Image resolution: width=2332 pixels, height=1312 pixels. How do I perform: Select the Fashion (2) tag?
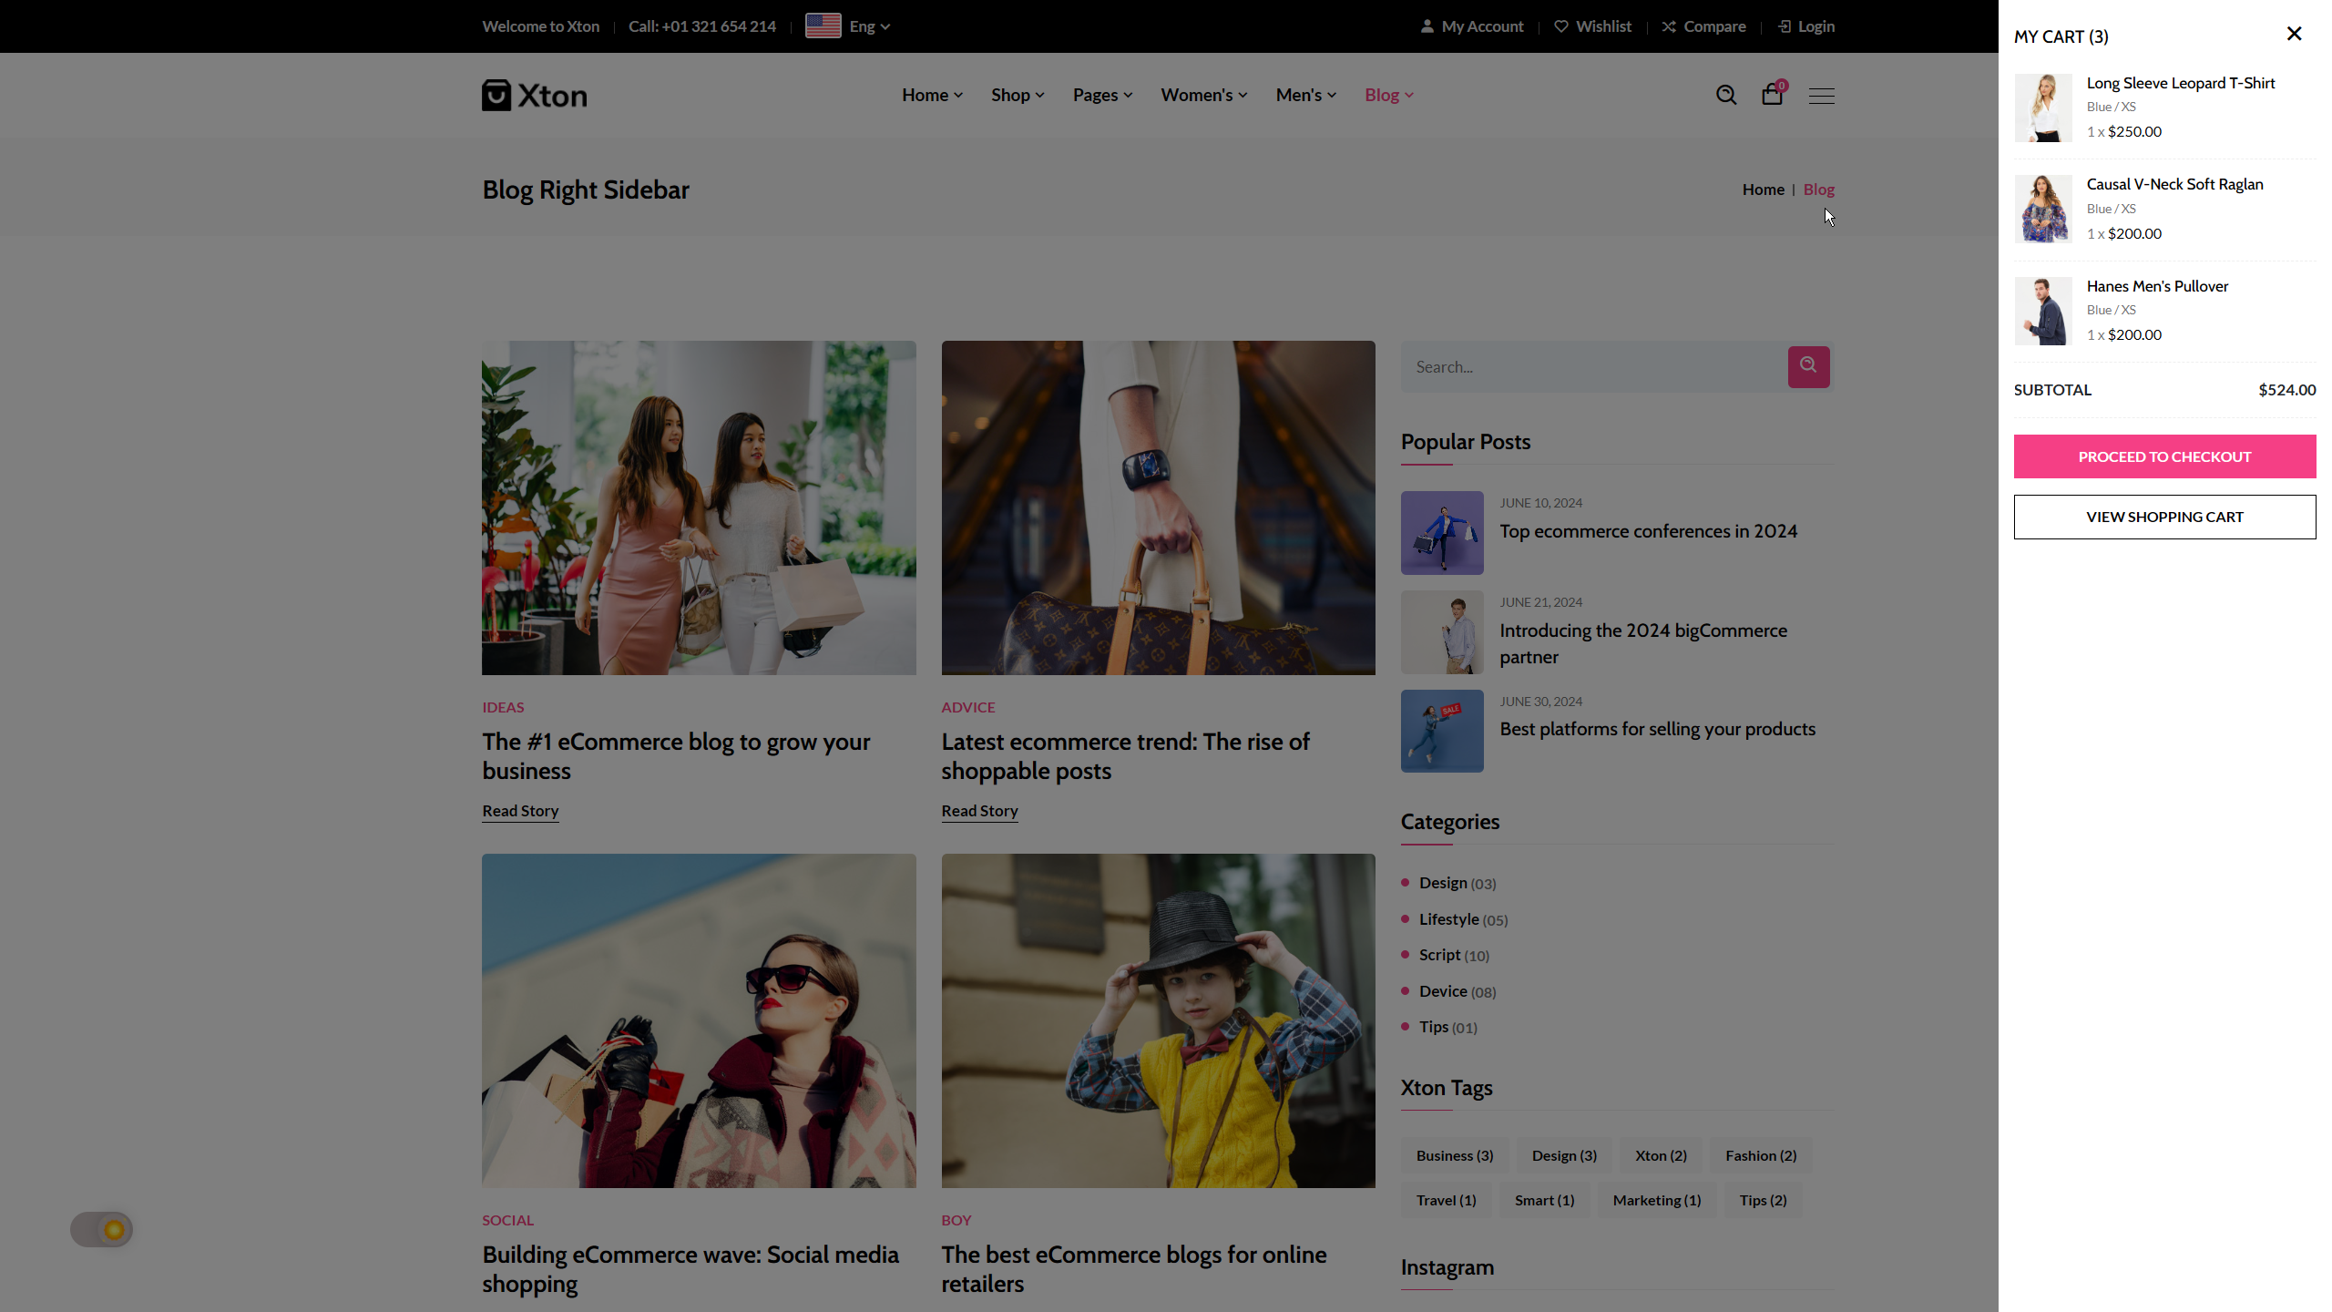1760,1155
